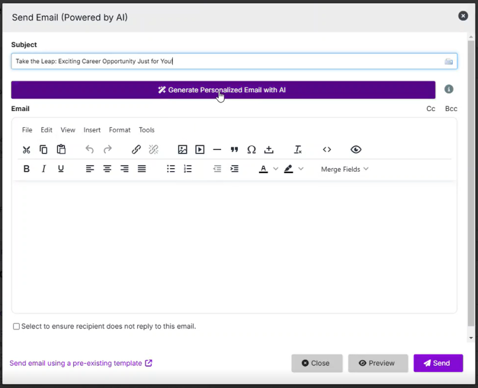Image resolution: width=478 pixels, height=388 pixels.
Task: Increase indent of paragraph
Action: 234,169
